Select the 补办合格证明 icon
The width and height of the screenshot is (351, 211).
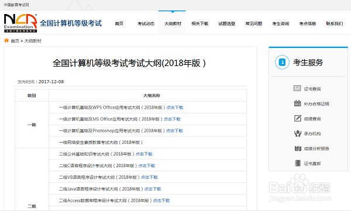297,103
